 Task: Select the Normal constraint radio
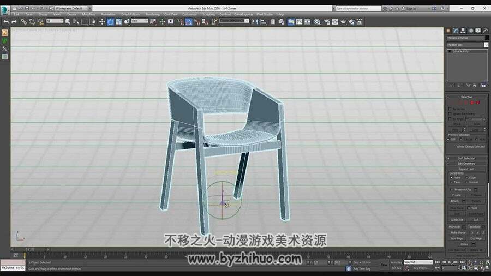coord(466,182)
